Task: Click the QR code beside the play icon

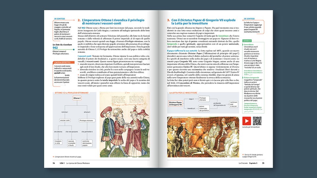Action: pos(257,121)
